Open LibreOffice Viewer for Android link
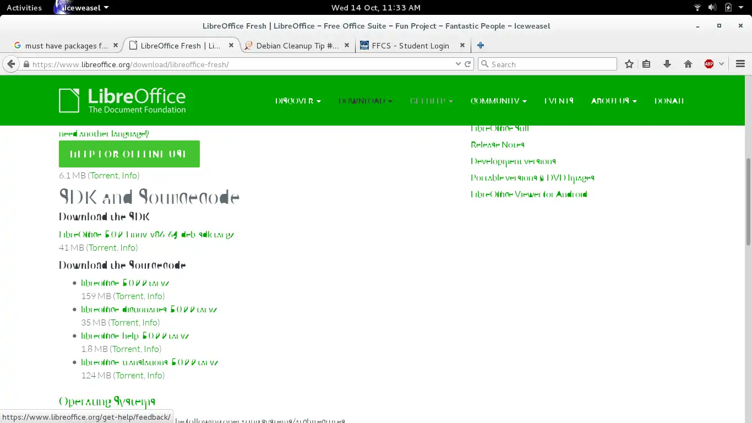This screenshot has height=423, width=752. pyautogui.click(x=529, y=194)
